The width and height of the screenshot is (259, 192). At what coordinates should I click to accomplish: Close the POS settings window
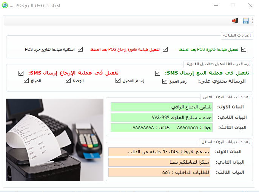point(250,6)
